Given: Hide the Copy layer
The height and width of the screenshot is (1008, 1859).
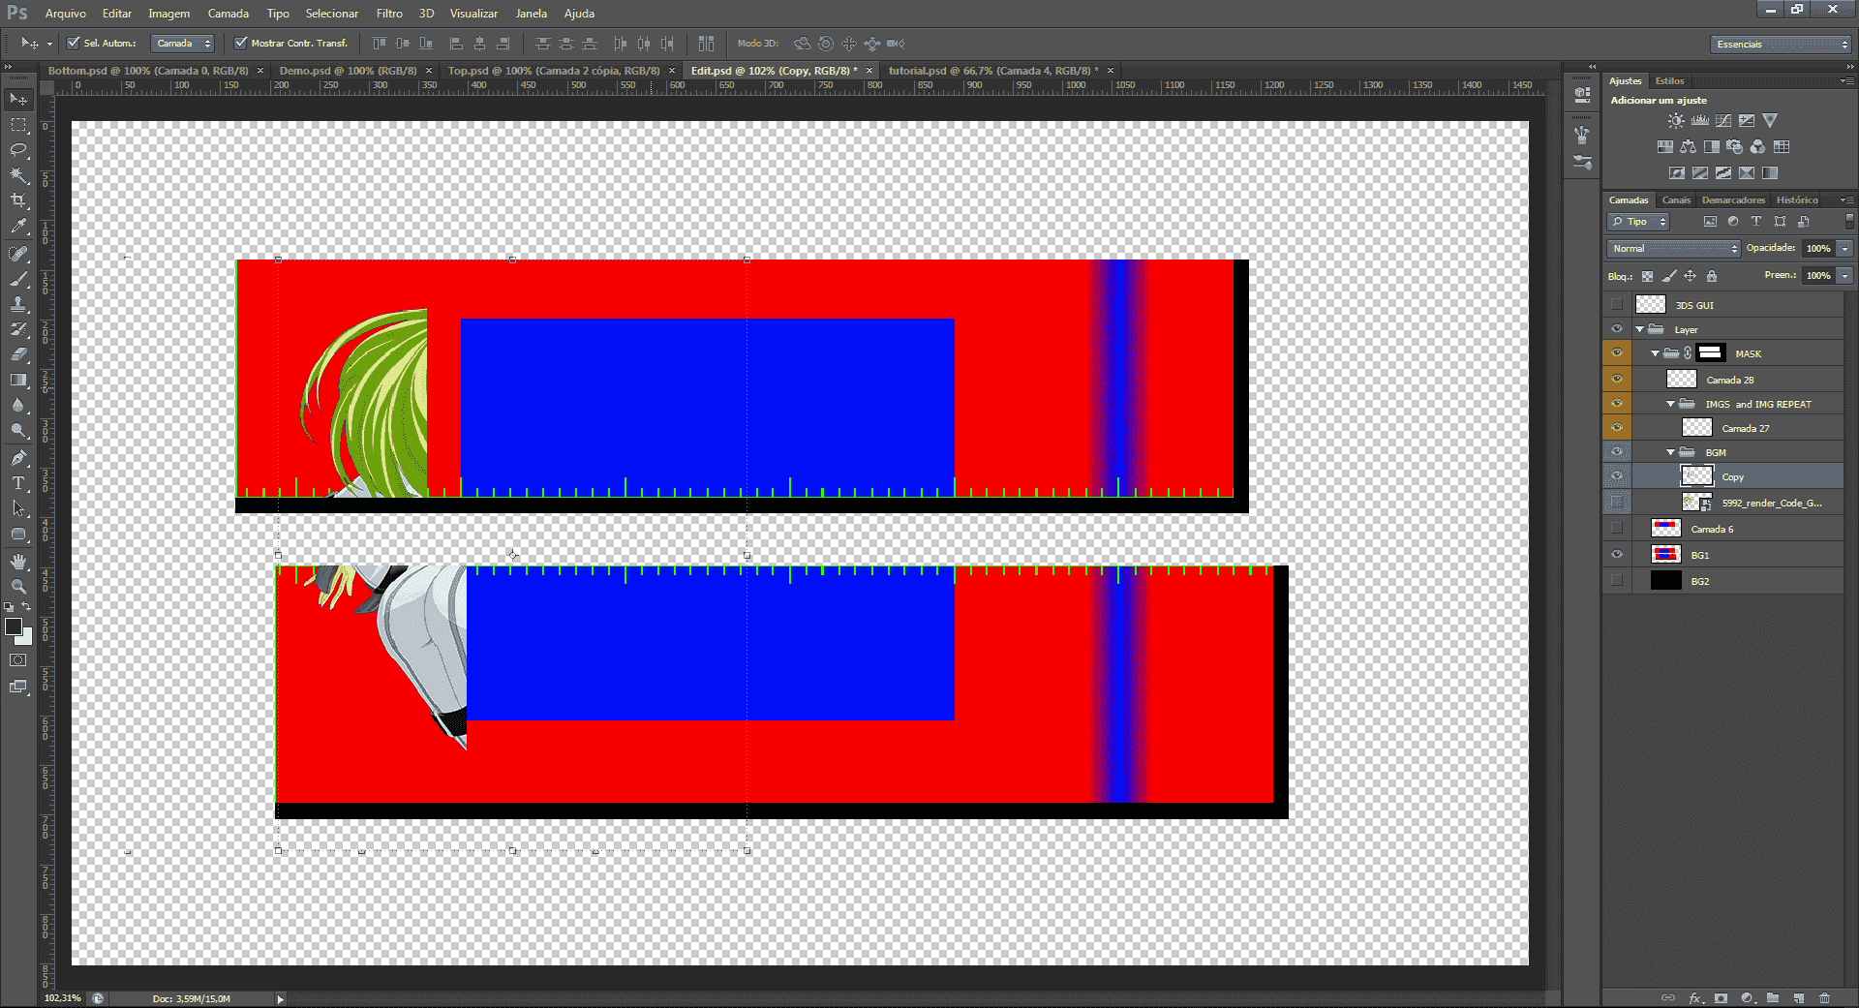Looking at the screenshot, I should tap(1617, 476).
